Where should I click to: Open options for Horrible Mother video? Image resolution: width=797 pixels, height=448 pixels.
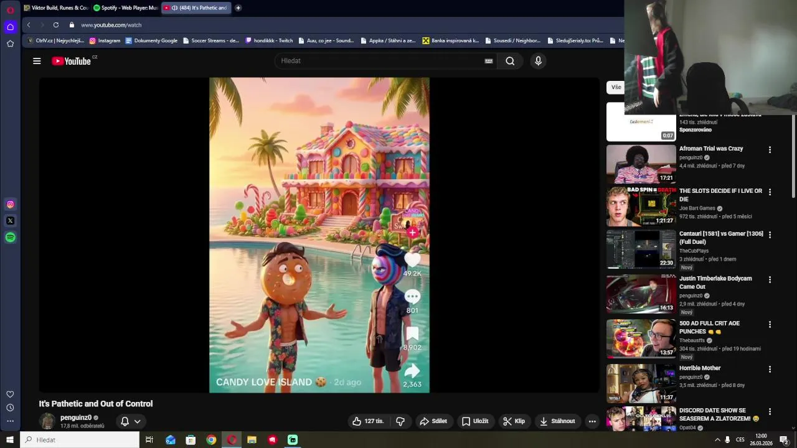click(x=770, y=370)
